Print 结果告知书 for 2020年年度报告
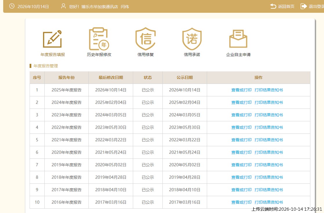 click(269, 152)
